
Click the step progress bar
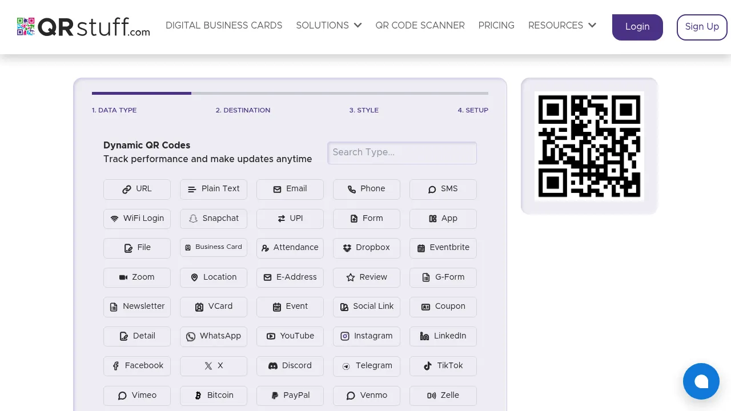coord(290,93)
